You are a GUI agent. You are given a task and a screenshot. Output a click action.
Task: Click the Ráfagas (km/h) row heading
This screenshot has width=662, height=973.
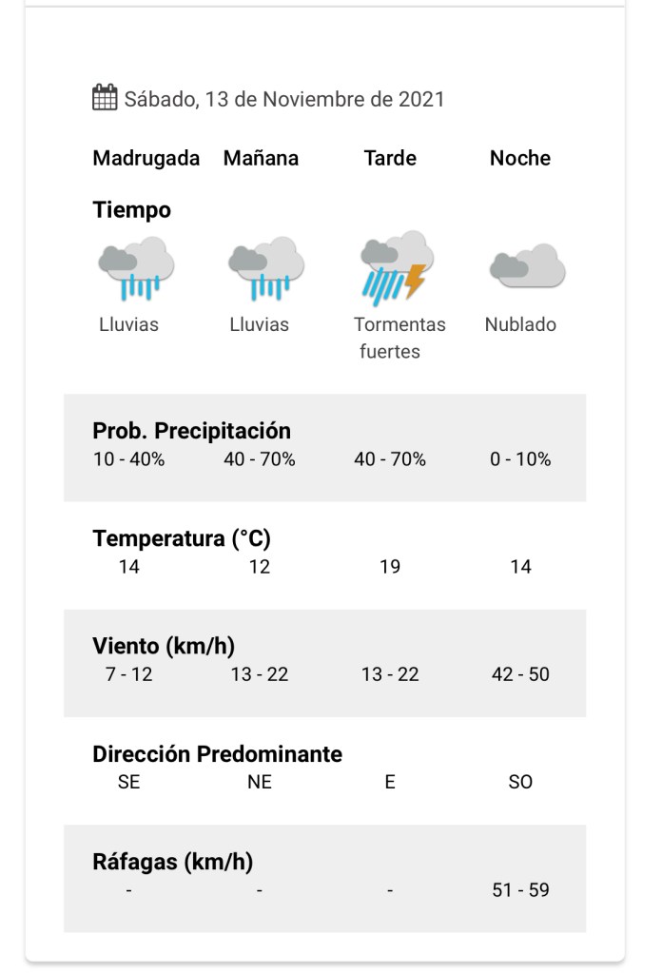pos(172,862)
